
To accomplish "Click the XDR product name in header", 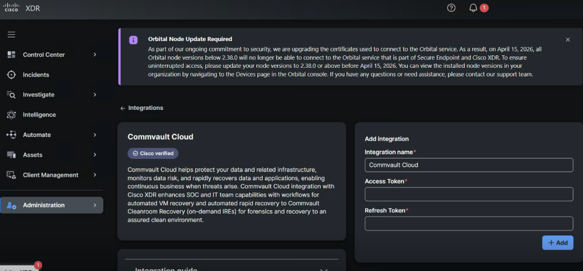I will pyautogui.click(x=33, y=8).
